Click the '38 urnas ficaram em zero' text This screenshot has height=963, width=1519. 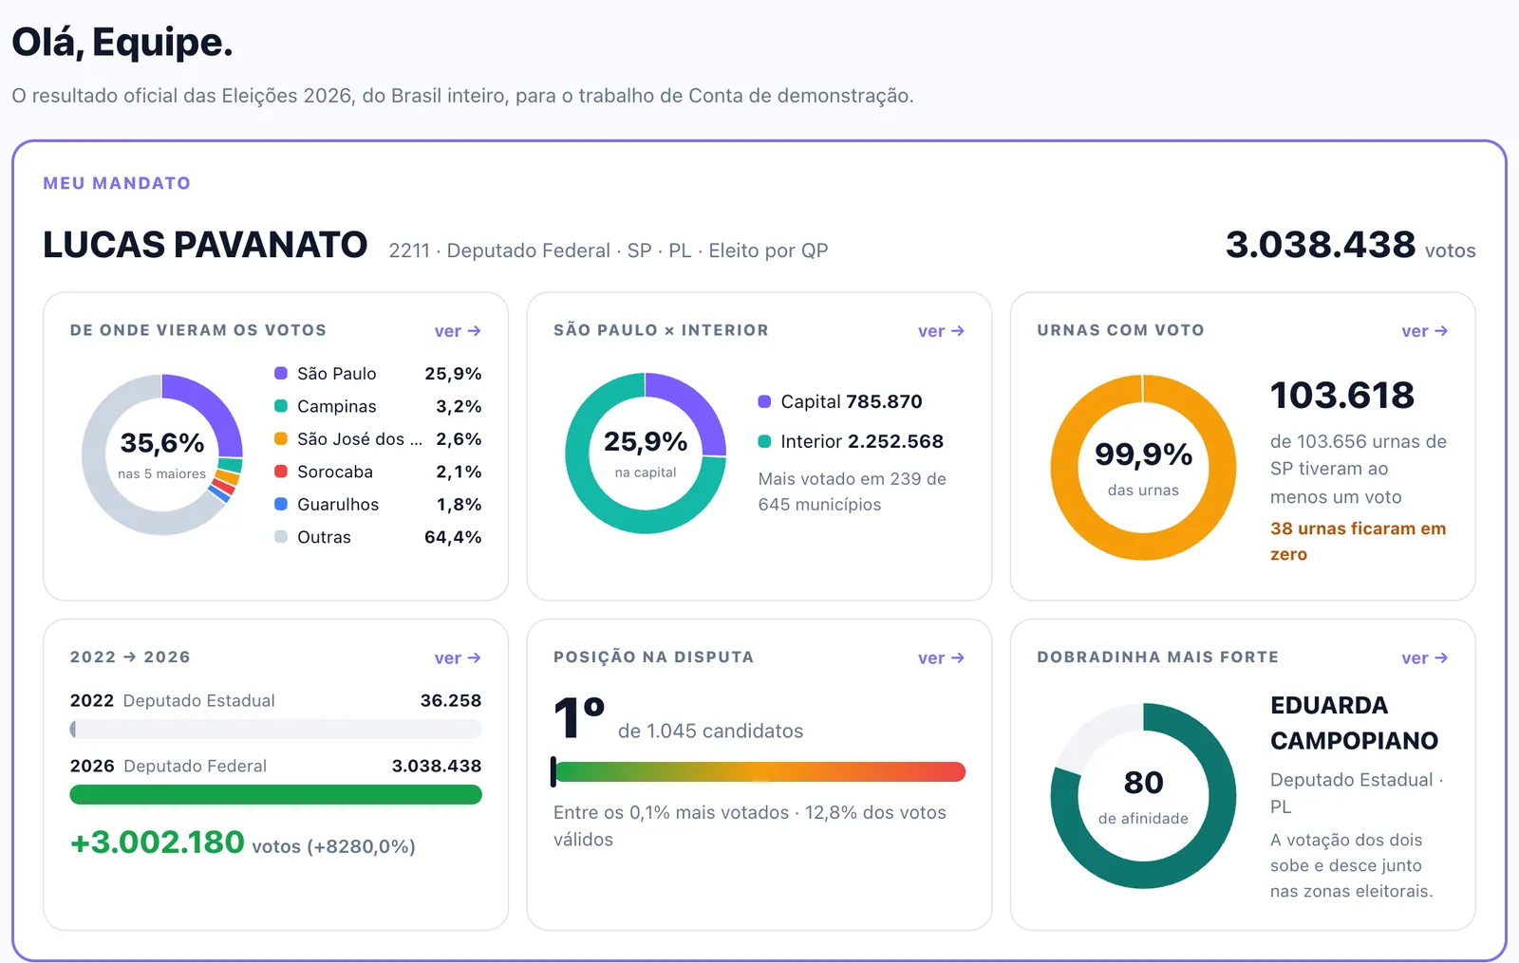click(1358, 542)
